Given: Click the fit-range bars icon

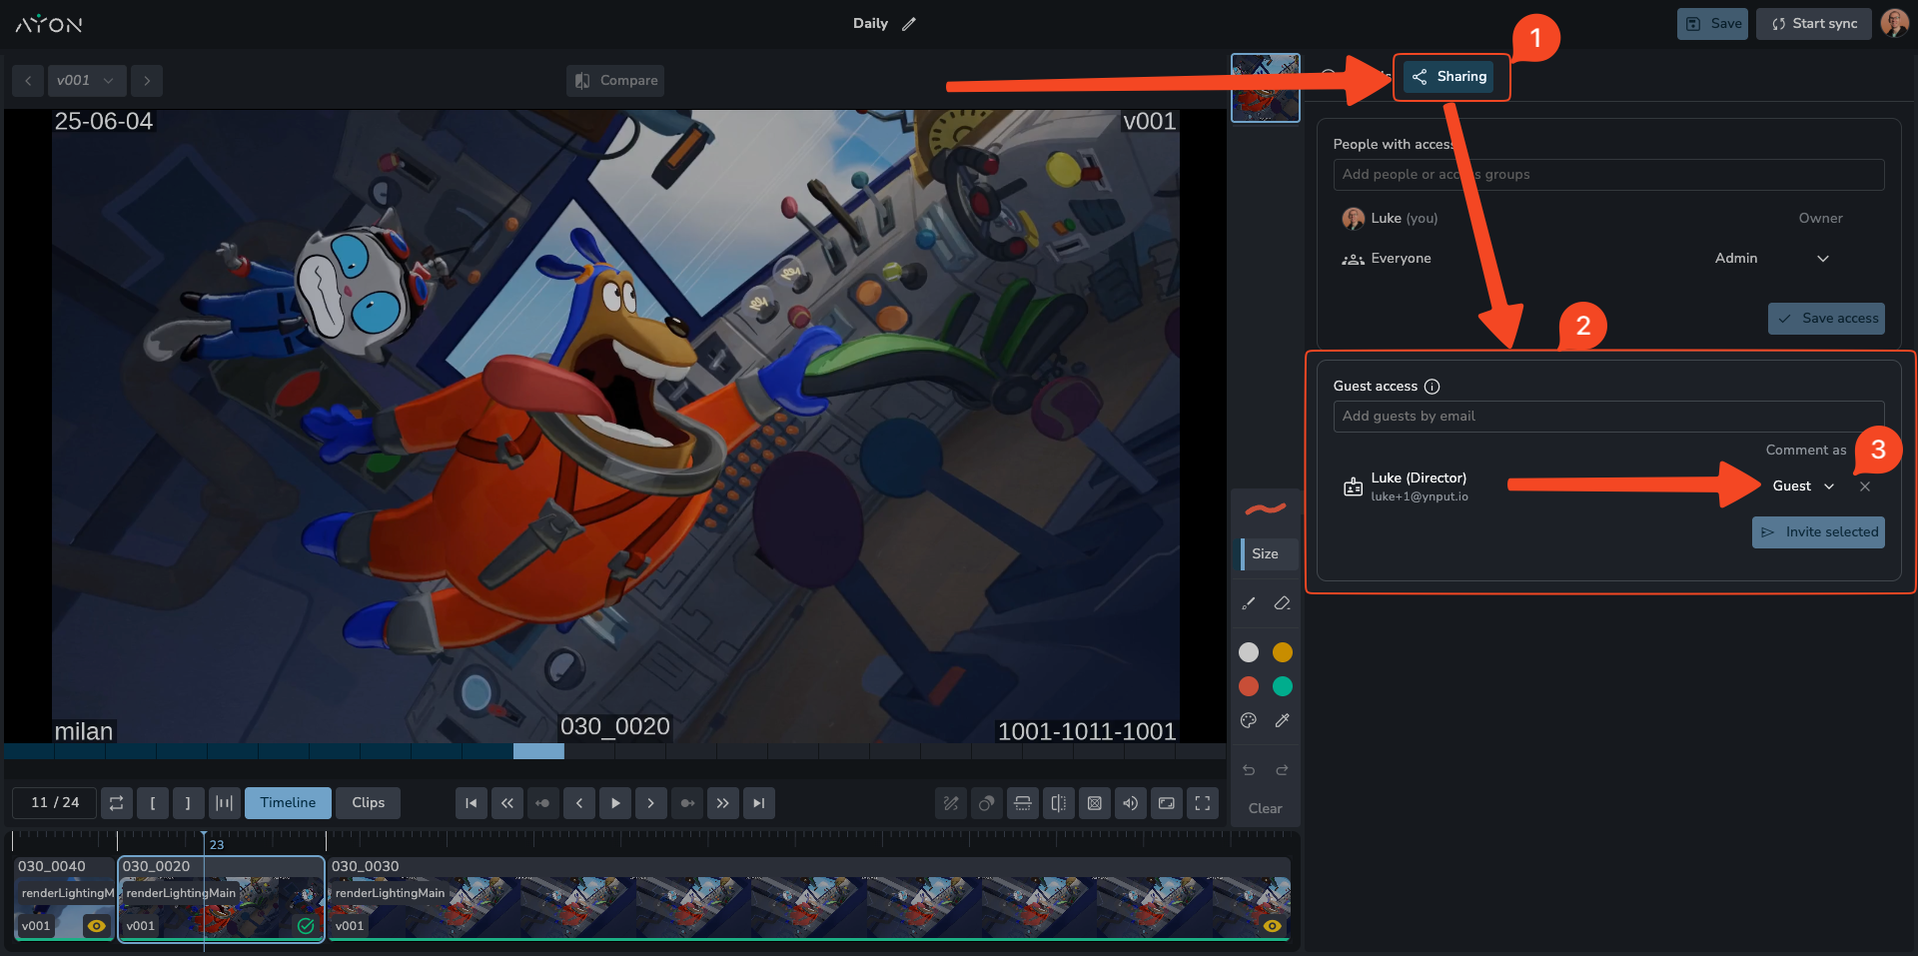Looking at the screenshot, I should 224,803.
